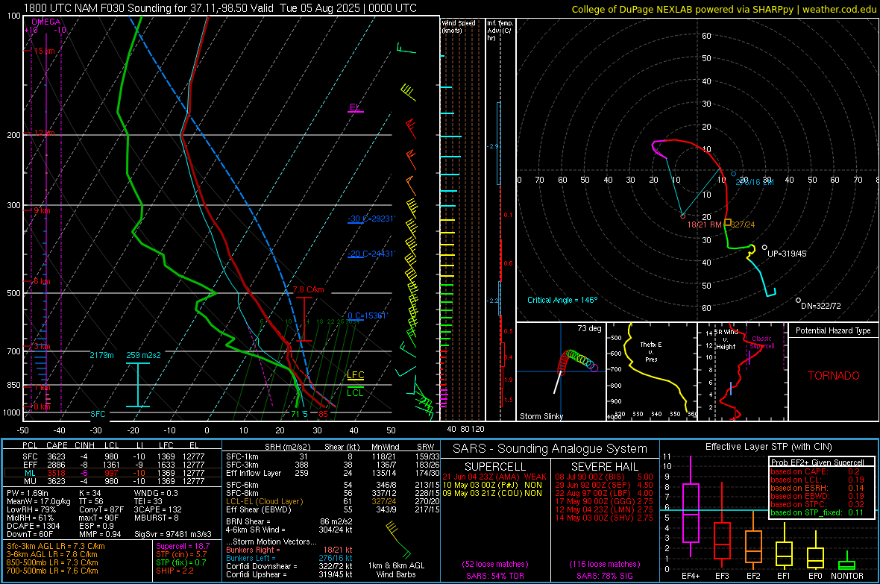Click the Classic Supercell annotation

point(761,342)
